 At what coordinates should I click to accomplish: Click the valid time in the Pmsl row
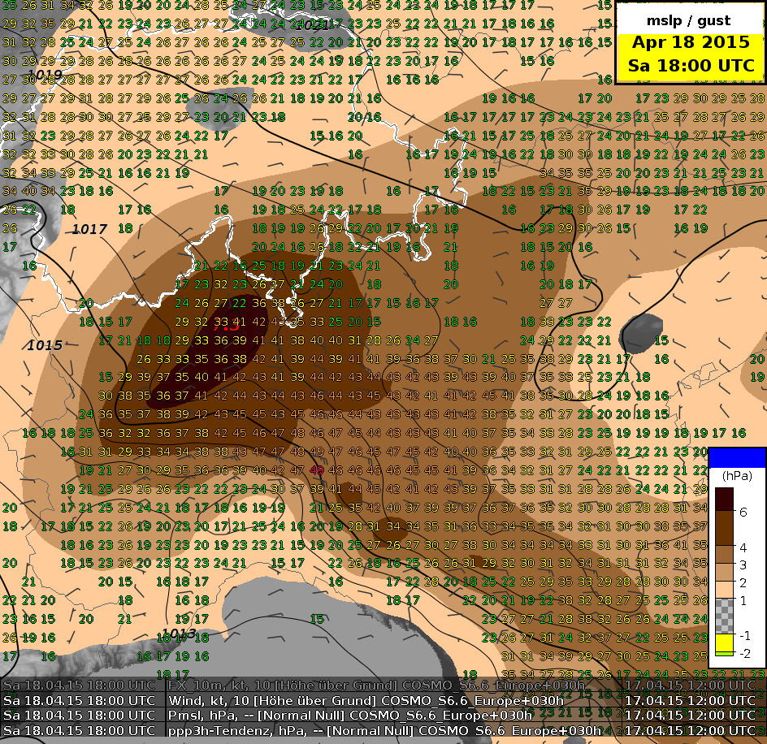coord(80,715)
